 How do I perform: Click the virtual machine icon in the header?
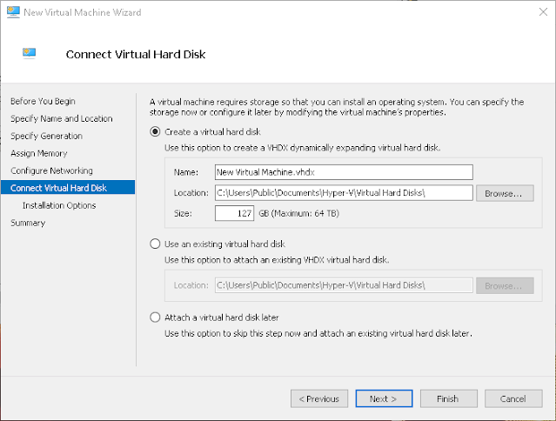click(x=30, y=53)
